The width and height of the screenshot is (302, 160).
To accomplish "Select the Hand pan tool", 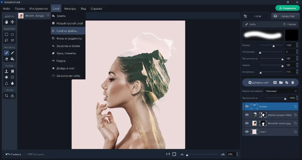I will pos(6,22).
